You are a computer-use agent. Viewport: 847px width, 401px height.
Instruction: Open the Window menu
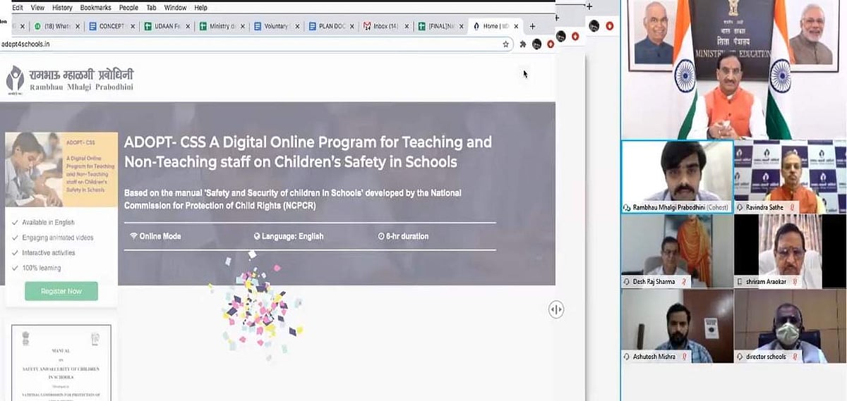click(175, 8)
